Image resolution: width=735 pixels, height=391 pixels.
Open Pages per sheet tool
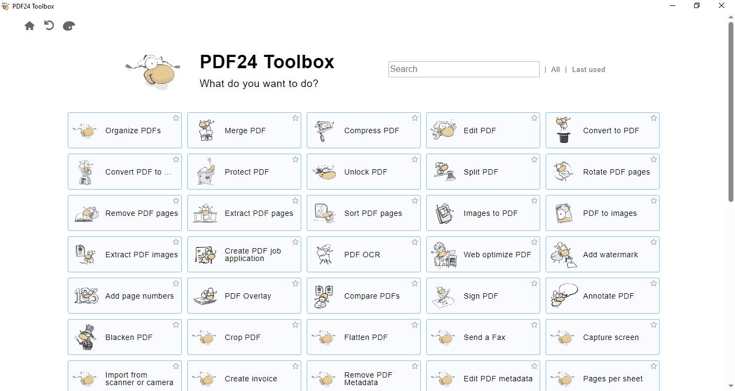603,376
